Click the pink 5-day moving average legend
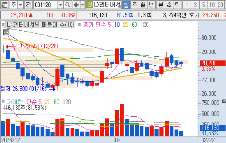Screen dimensions: 226x143 [109, 25]
